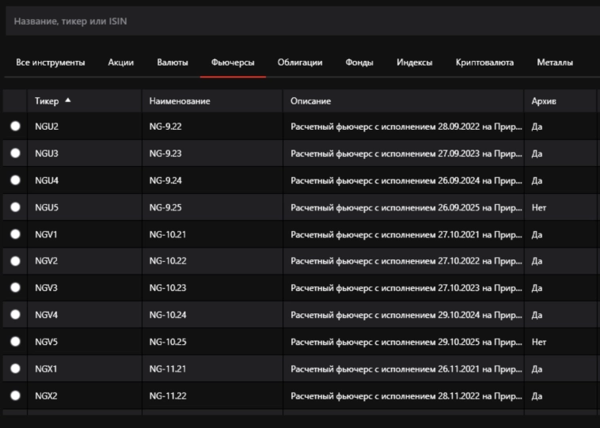Open the Криптовалюта tab
600x428 pixels.
(x=484, y=62)
